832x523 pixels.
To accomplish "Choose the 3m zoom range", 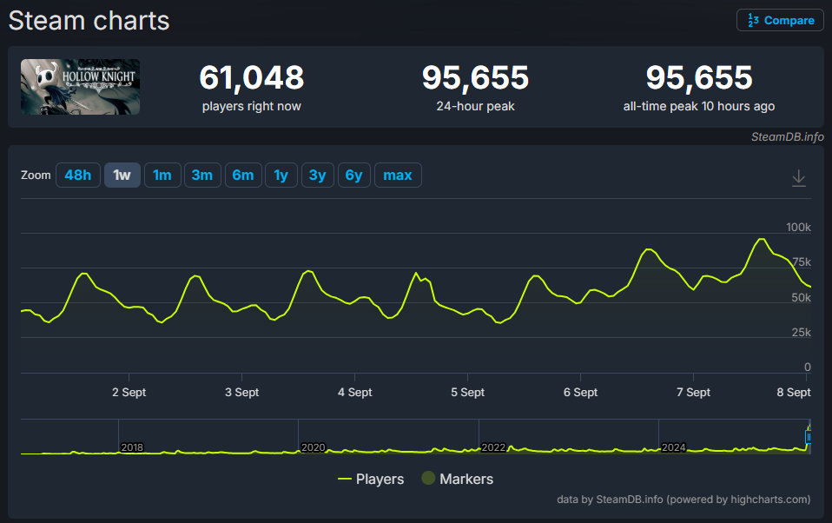I will 202,175.
